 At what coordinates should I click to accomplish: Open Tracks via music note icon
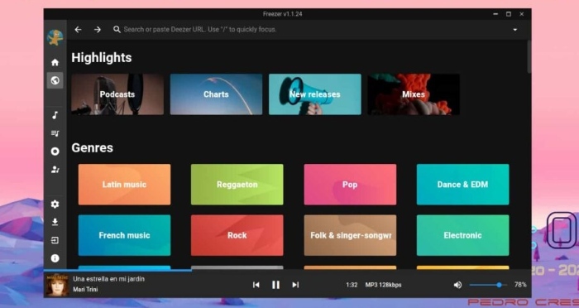coord(55,115)
